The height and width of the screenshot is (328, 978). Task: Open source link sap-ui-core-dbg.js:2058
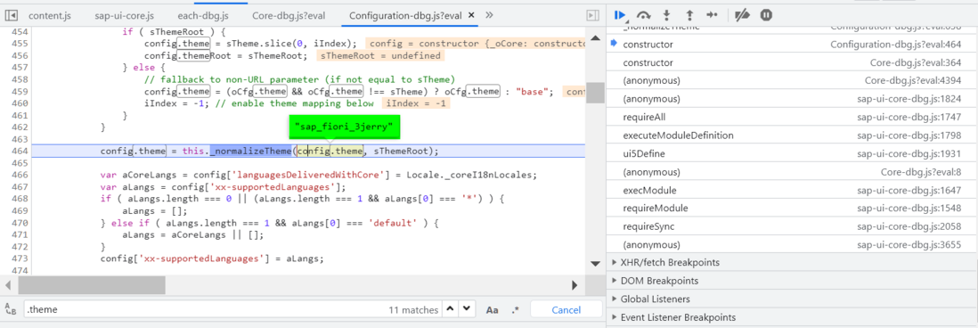(909, 226)
